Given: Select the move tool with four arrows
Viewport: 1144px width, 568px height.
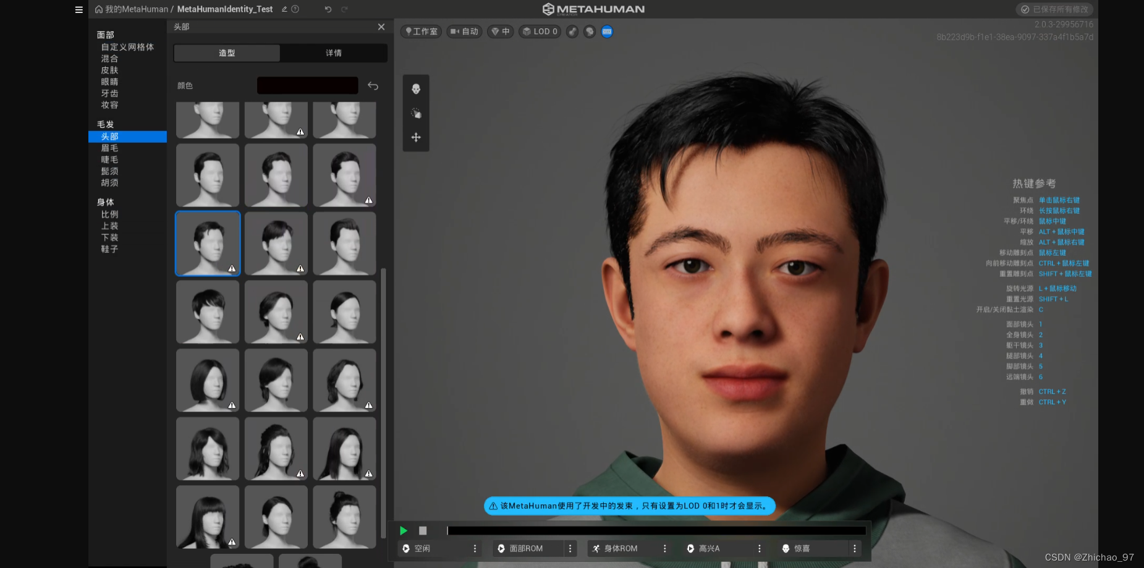Looking at the screenshot, I should [x=416, y=137].
